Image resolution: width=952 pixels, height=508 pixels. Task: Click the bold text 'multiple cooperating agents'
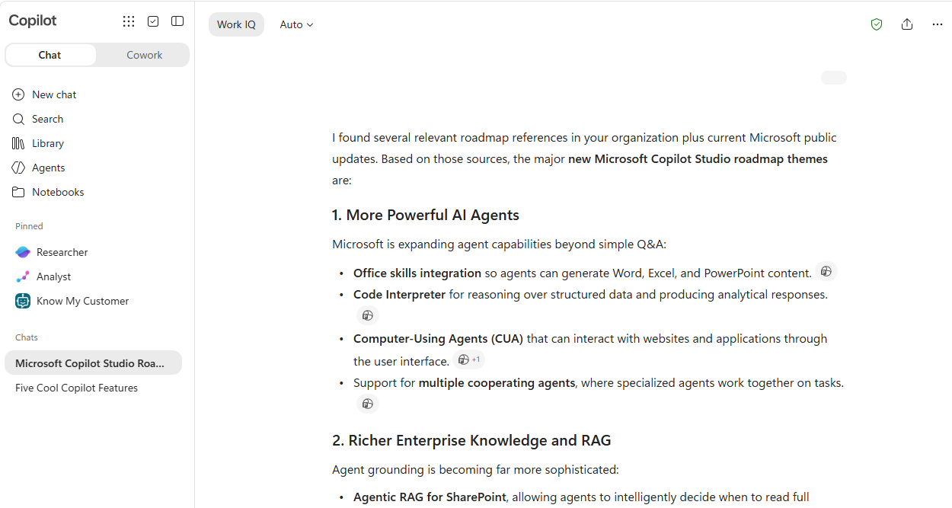497,382
